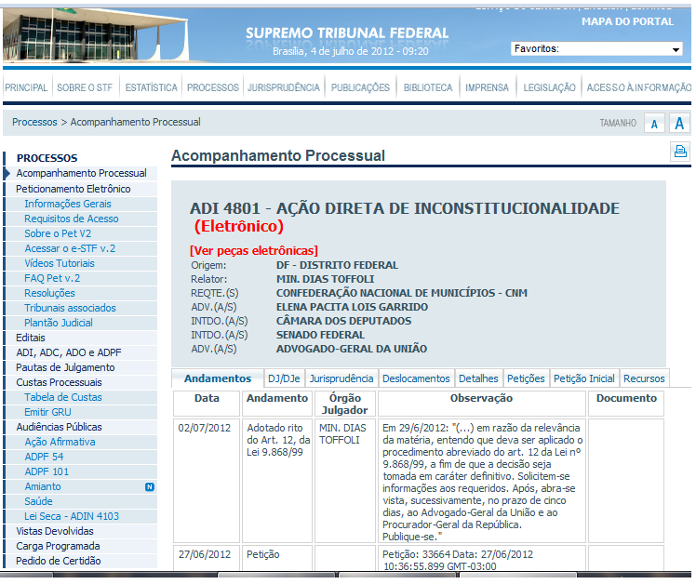Open PUBLICAÇÕES menu
This screenshot has height=584, width=696.
click(360, 87)
